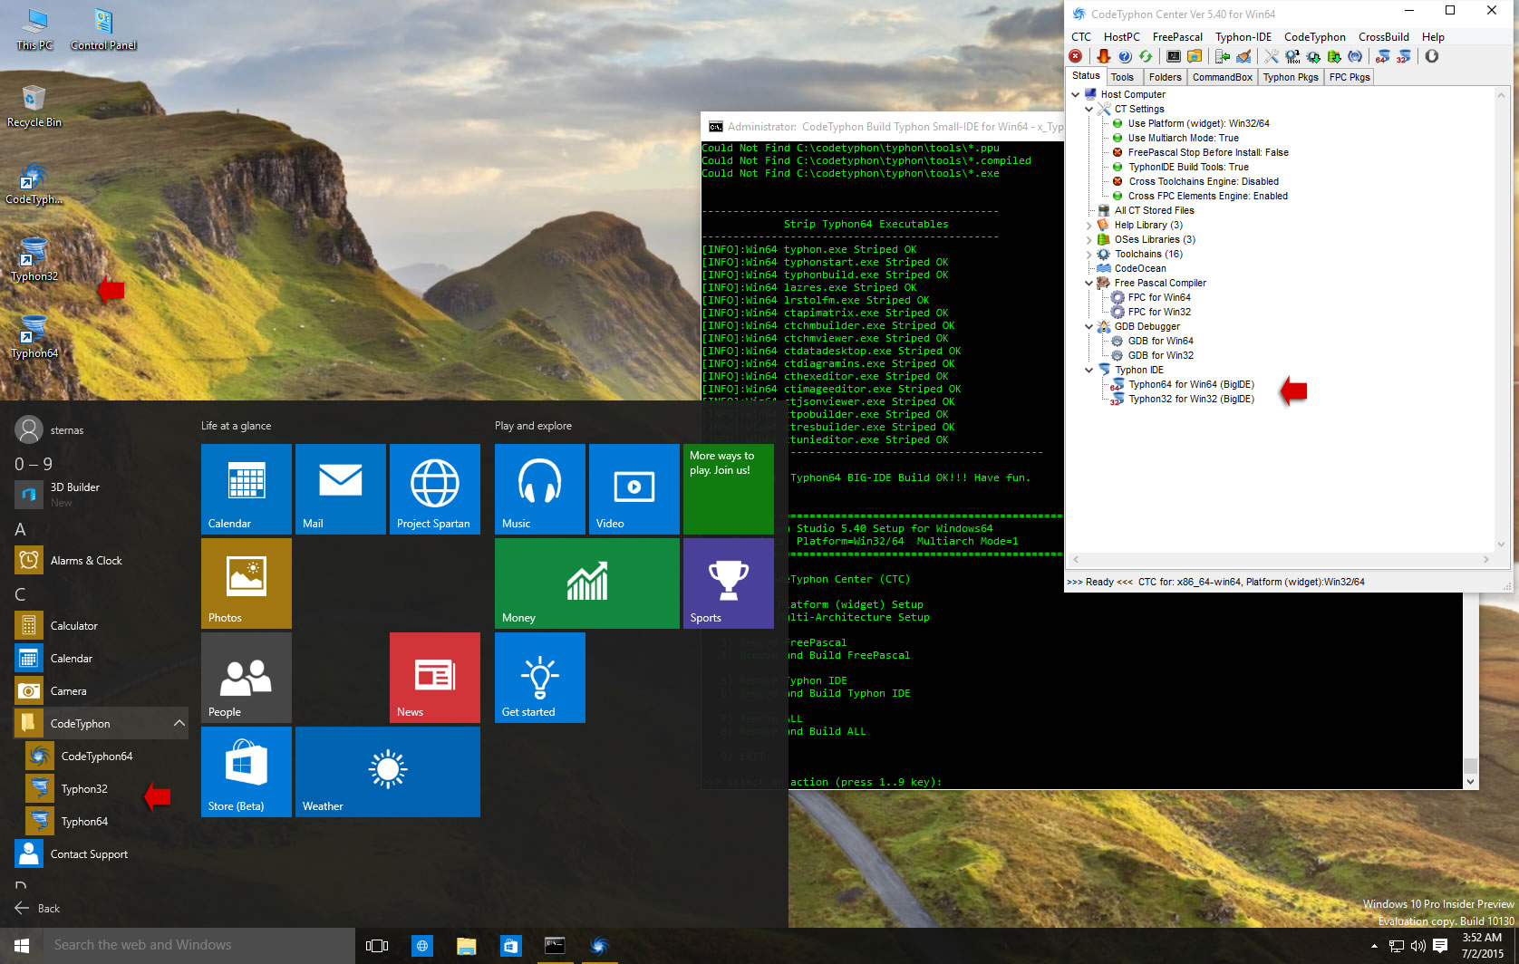This screenshot has width=1519, height=964.
Task: Click the power button toolbar icon
Action: (1432, 56)
